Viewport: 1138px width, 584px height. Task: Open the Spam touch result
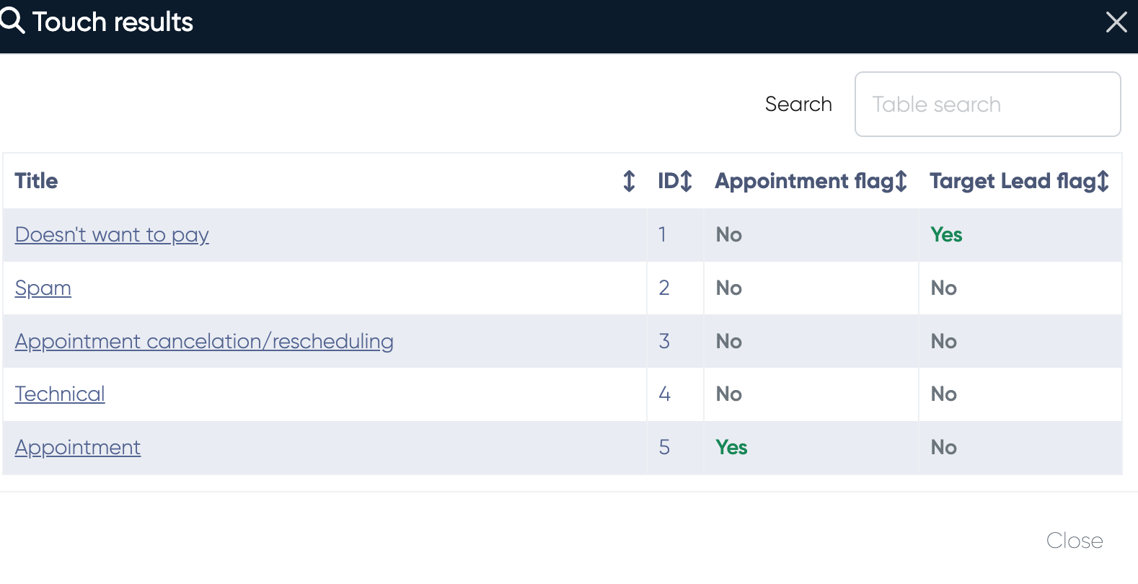[43, 288]
